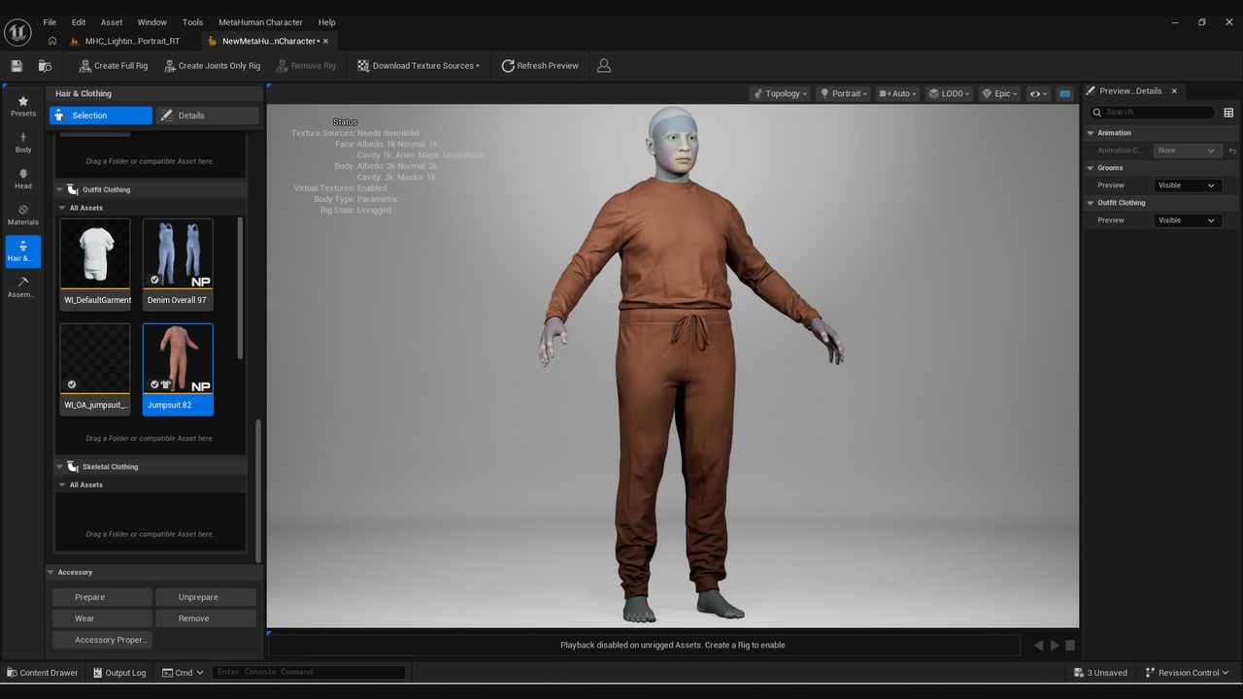Screen dimensions: 1243x699
Task: Open the Revision Control menu
Action: (x=1187, y=673)
